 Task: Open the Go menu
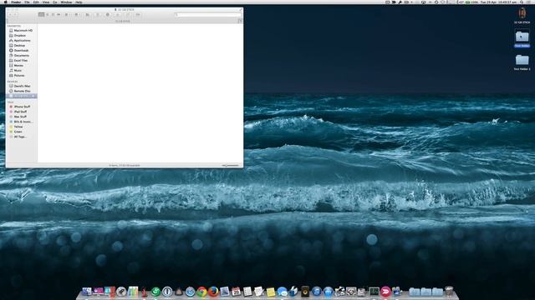click(x=55, y=2)
